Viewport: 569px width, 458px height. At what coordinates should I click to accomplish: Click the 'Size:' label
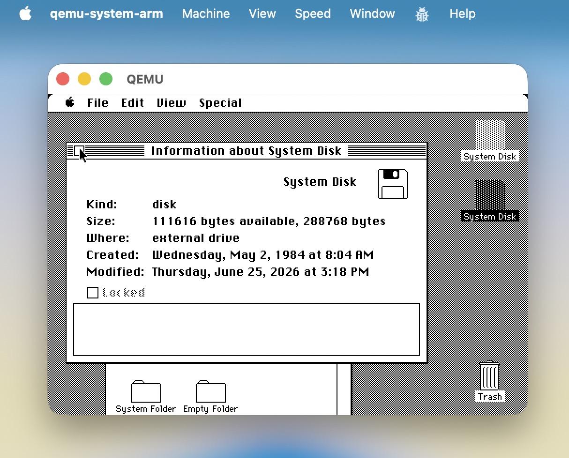pyautogui.click(x=101, y=221)
